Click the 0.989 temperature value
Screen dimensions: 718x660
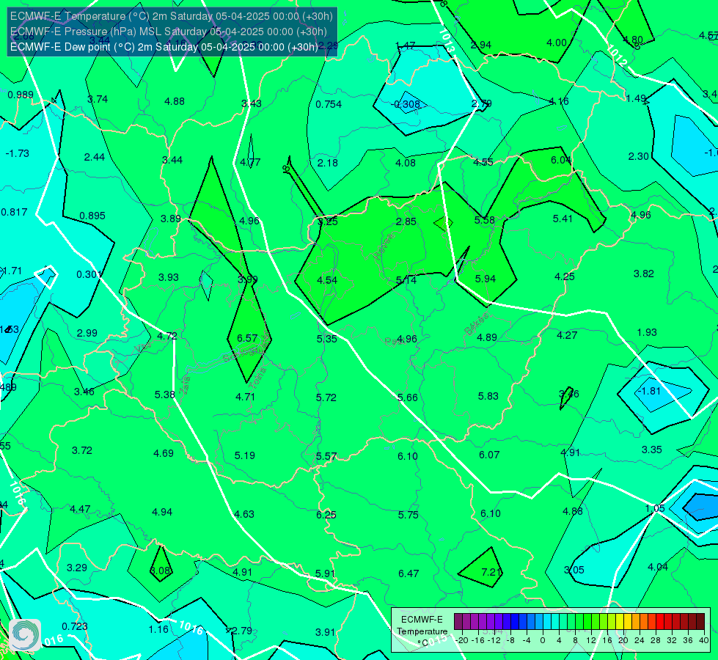[21, 95]
